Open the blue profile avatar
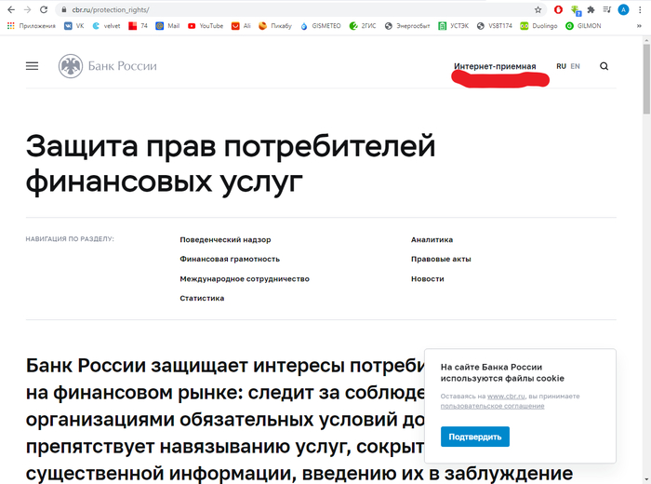 point(623,9)
